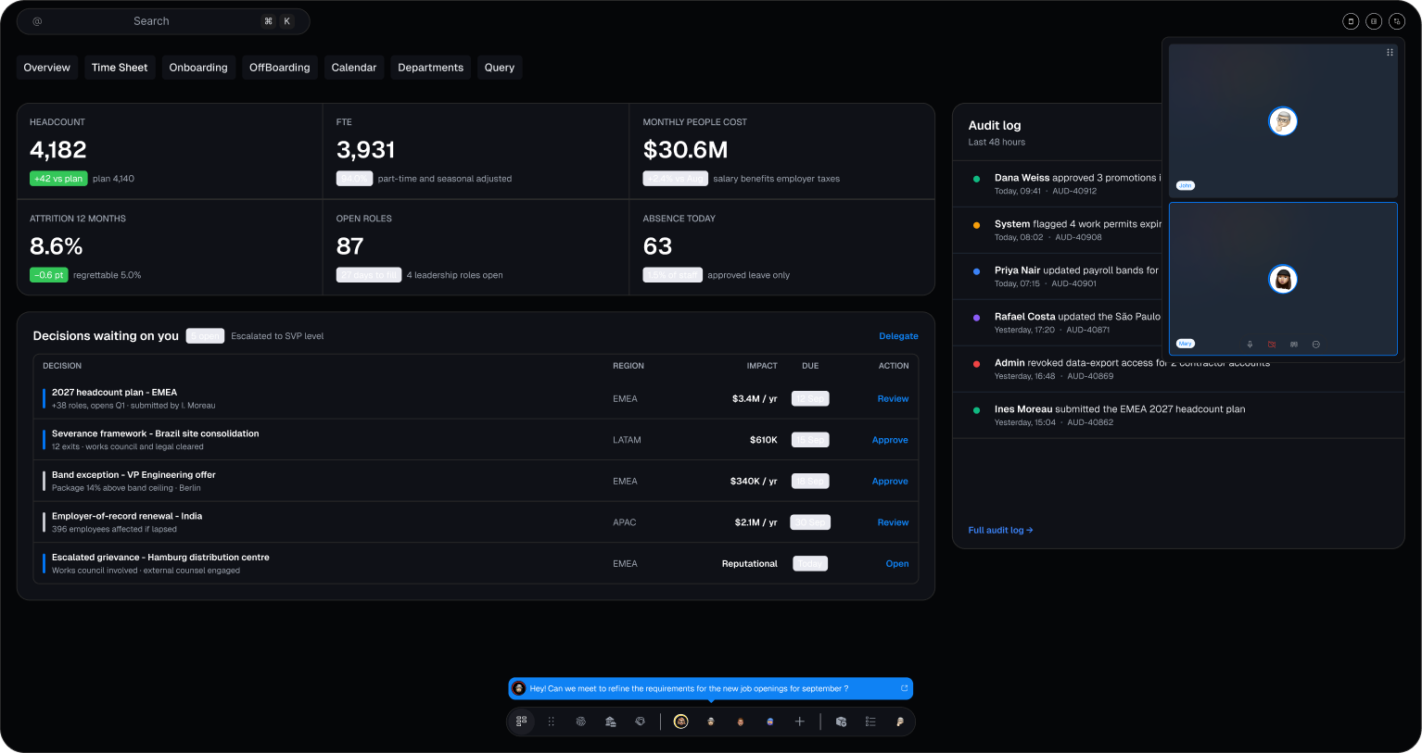Screen dimensions: 1422x753
Task: Click the dashboard grid icon in the dock
Action: point(522,722)
